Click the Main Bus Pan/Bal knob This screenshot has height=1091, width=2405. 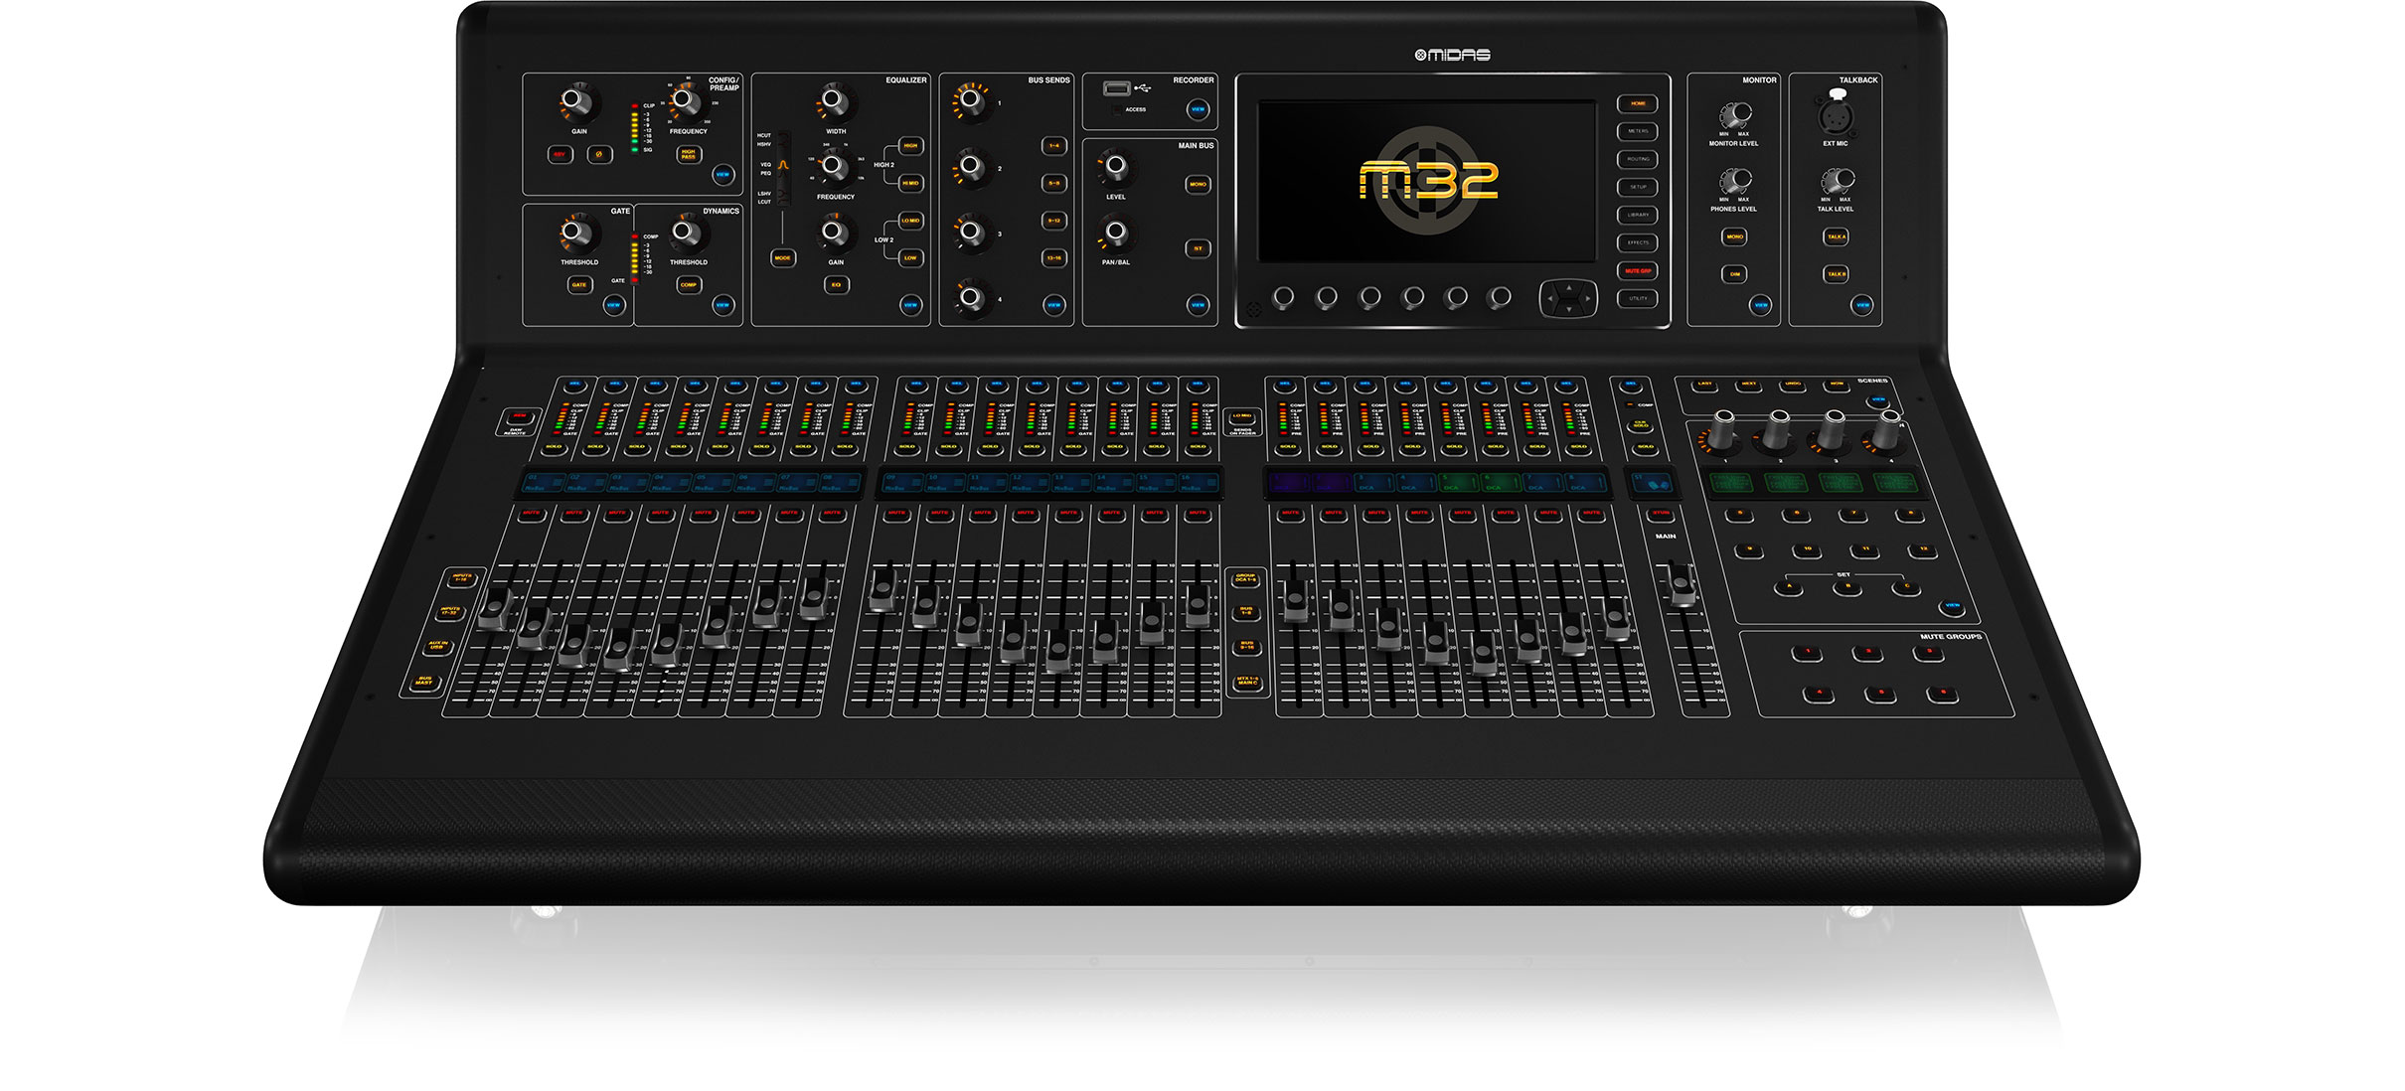coord(1115,232)
